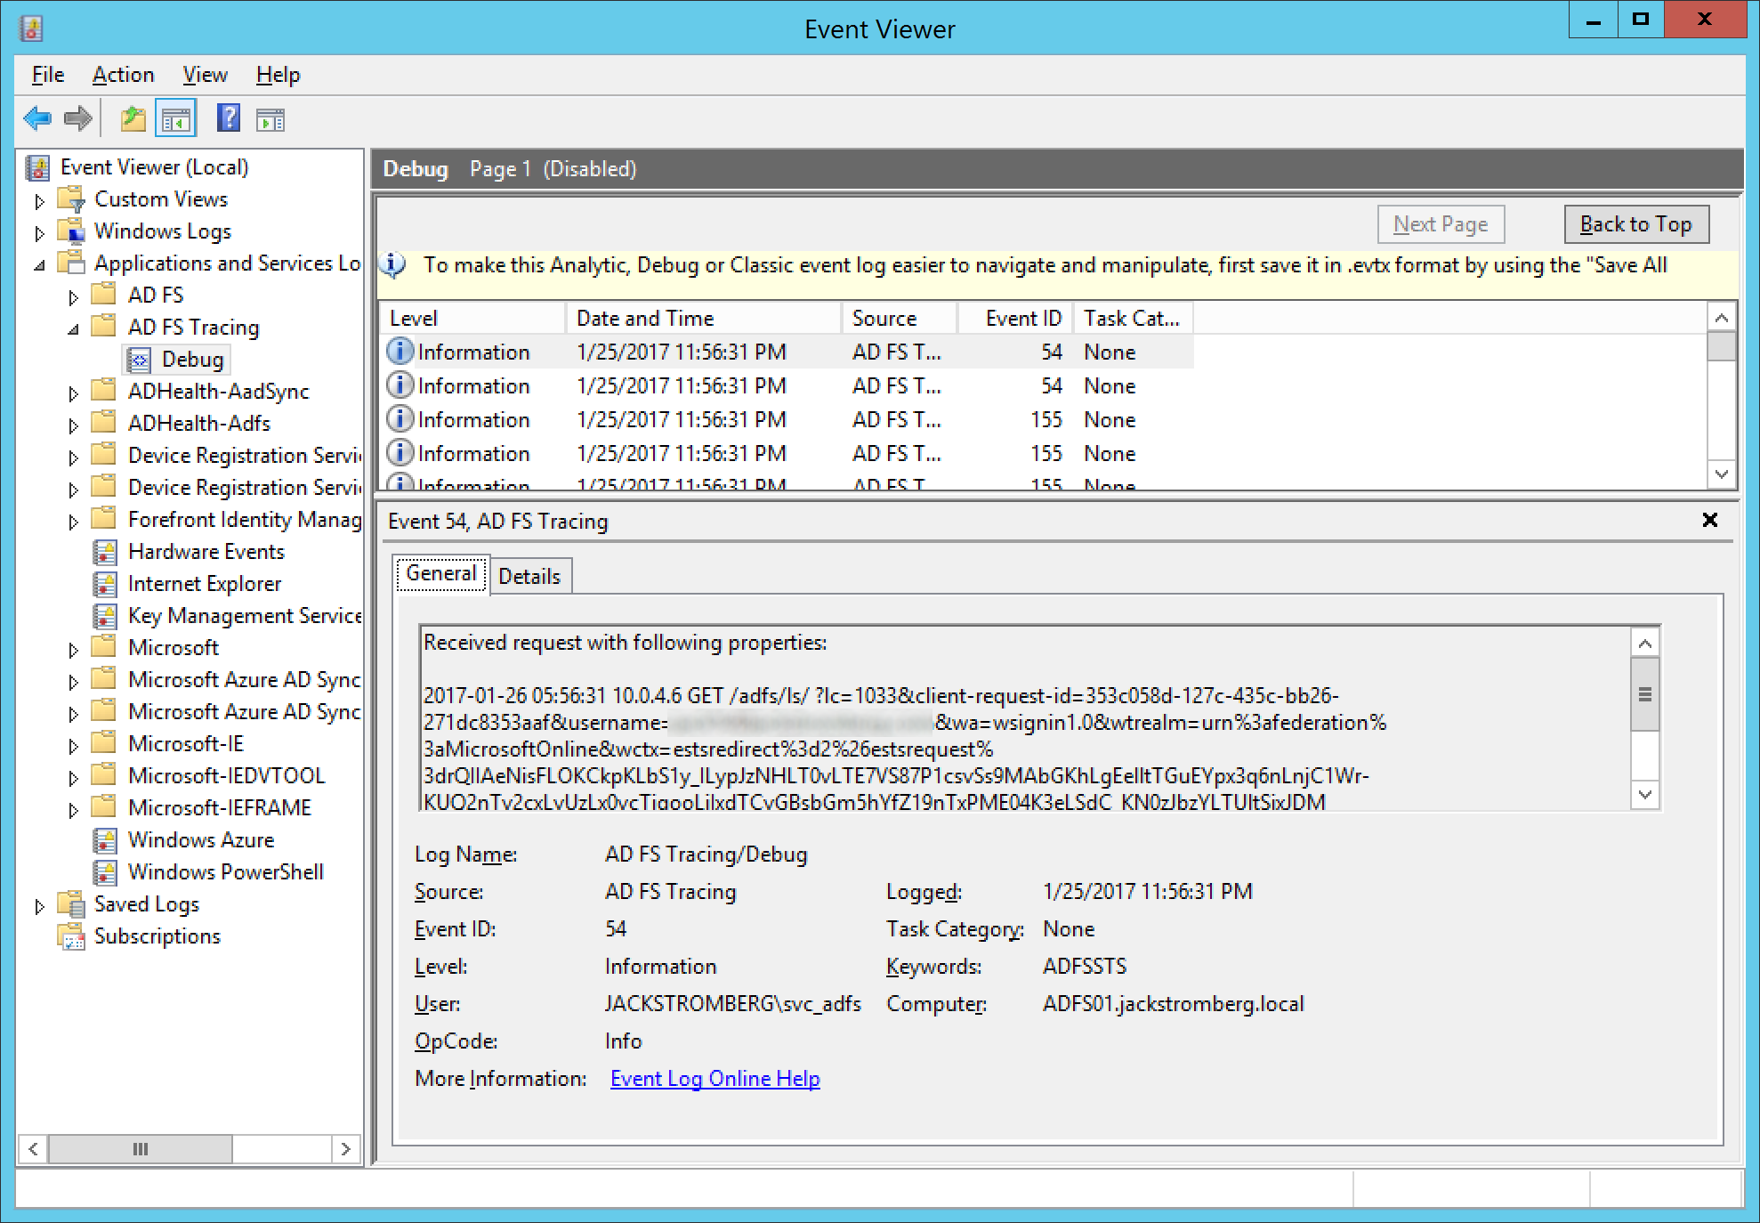Expand the Custom Views node

pos(39,201)
